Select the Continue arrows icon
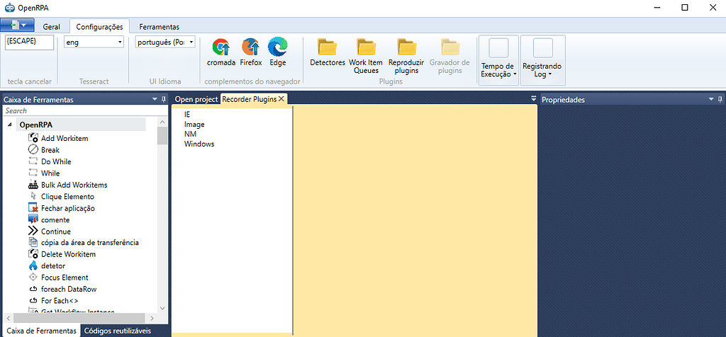This screenshot has width=726, height=337. pos(33,231)
